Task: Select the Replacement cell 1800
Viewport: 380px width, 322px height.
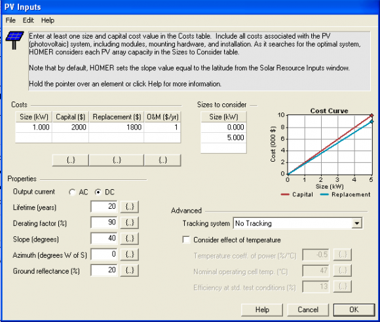Action: [x=117, y=128]
